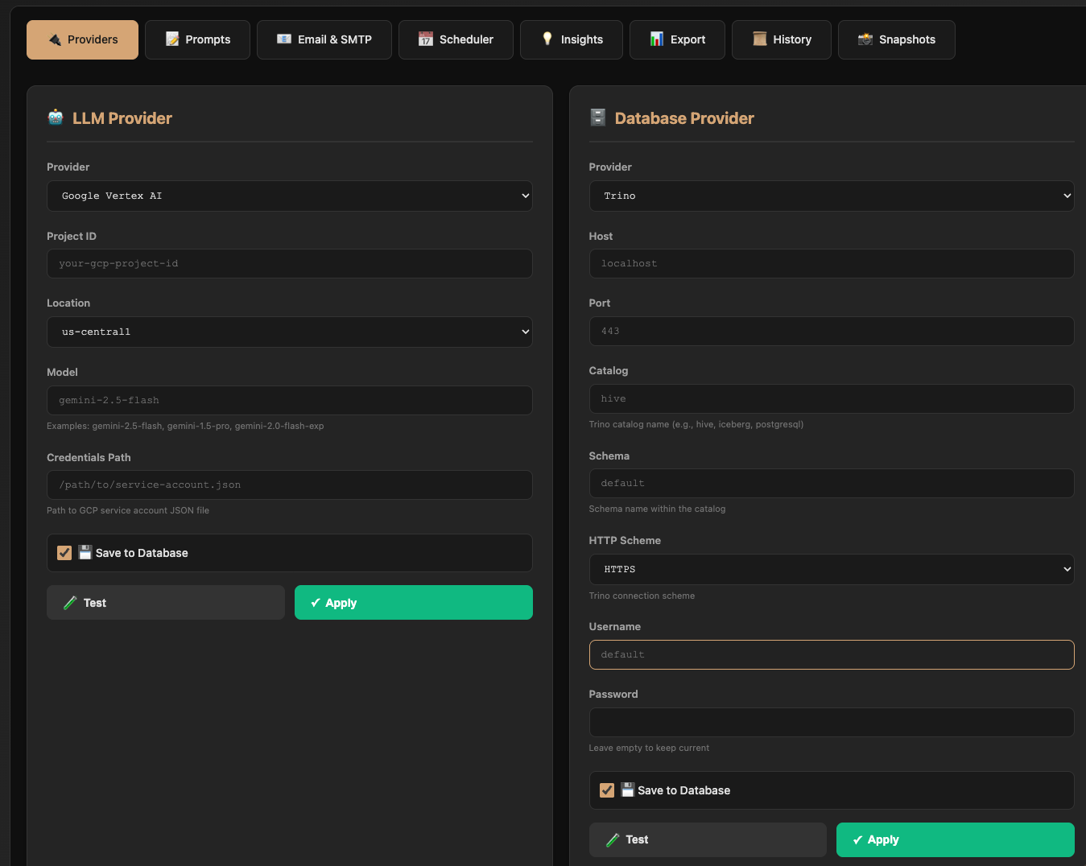The height and width of the screenshot is (866, 1086).
Task: Open the LLM Provider dropdown showing Google Vertex AI
Action: coord(289,196)
